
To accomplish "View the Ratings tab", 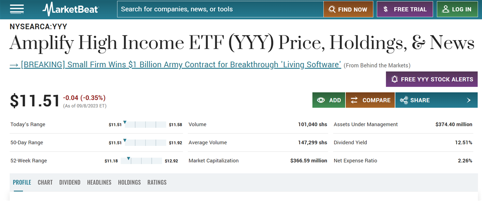I will pyautogui.click(x=157, y=182).
